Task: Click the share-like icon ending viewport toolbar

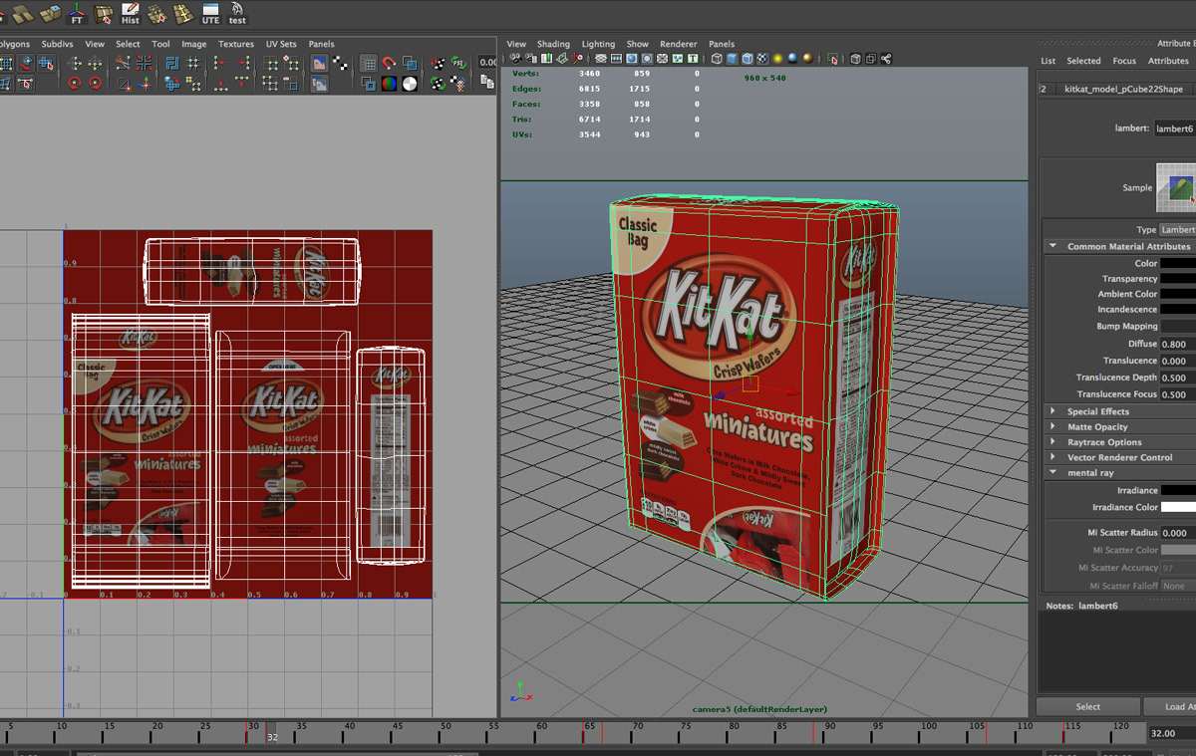Action: [885, 59]
